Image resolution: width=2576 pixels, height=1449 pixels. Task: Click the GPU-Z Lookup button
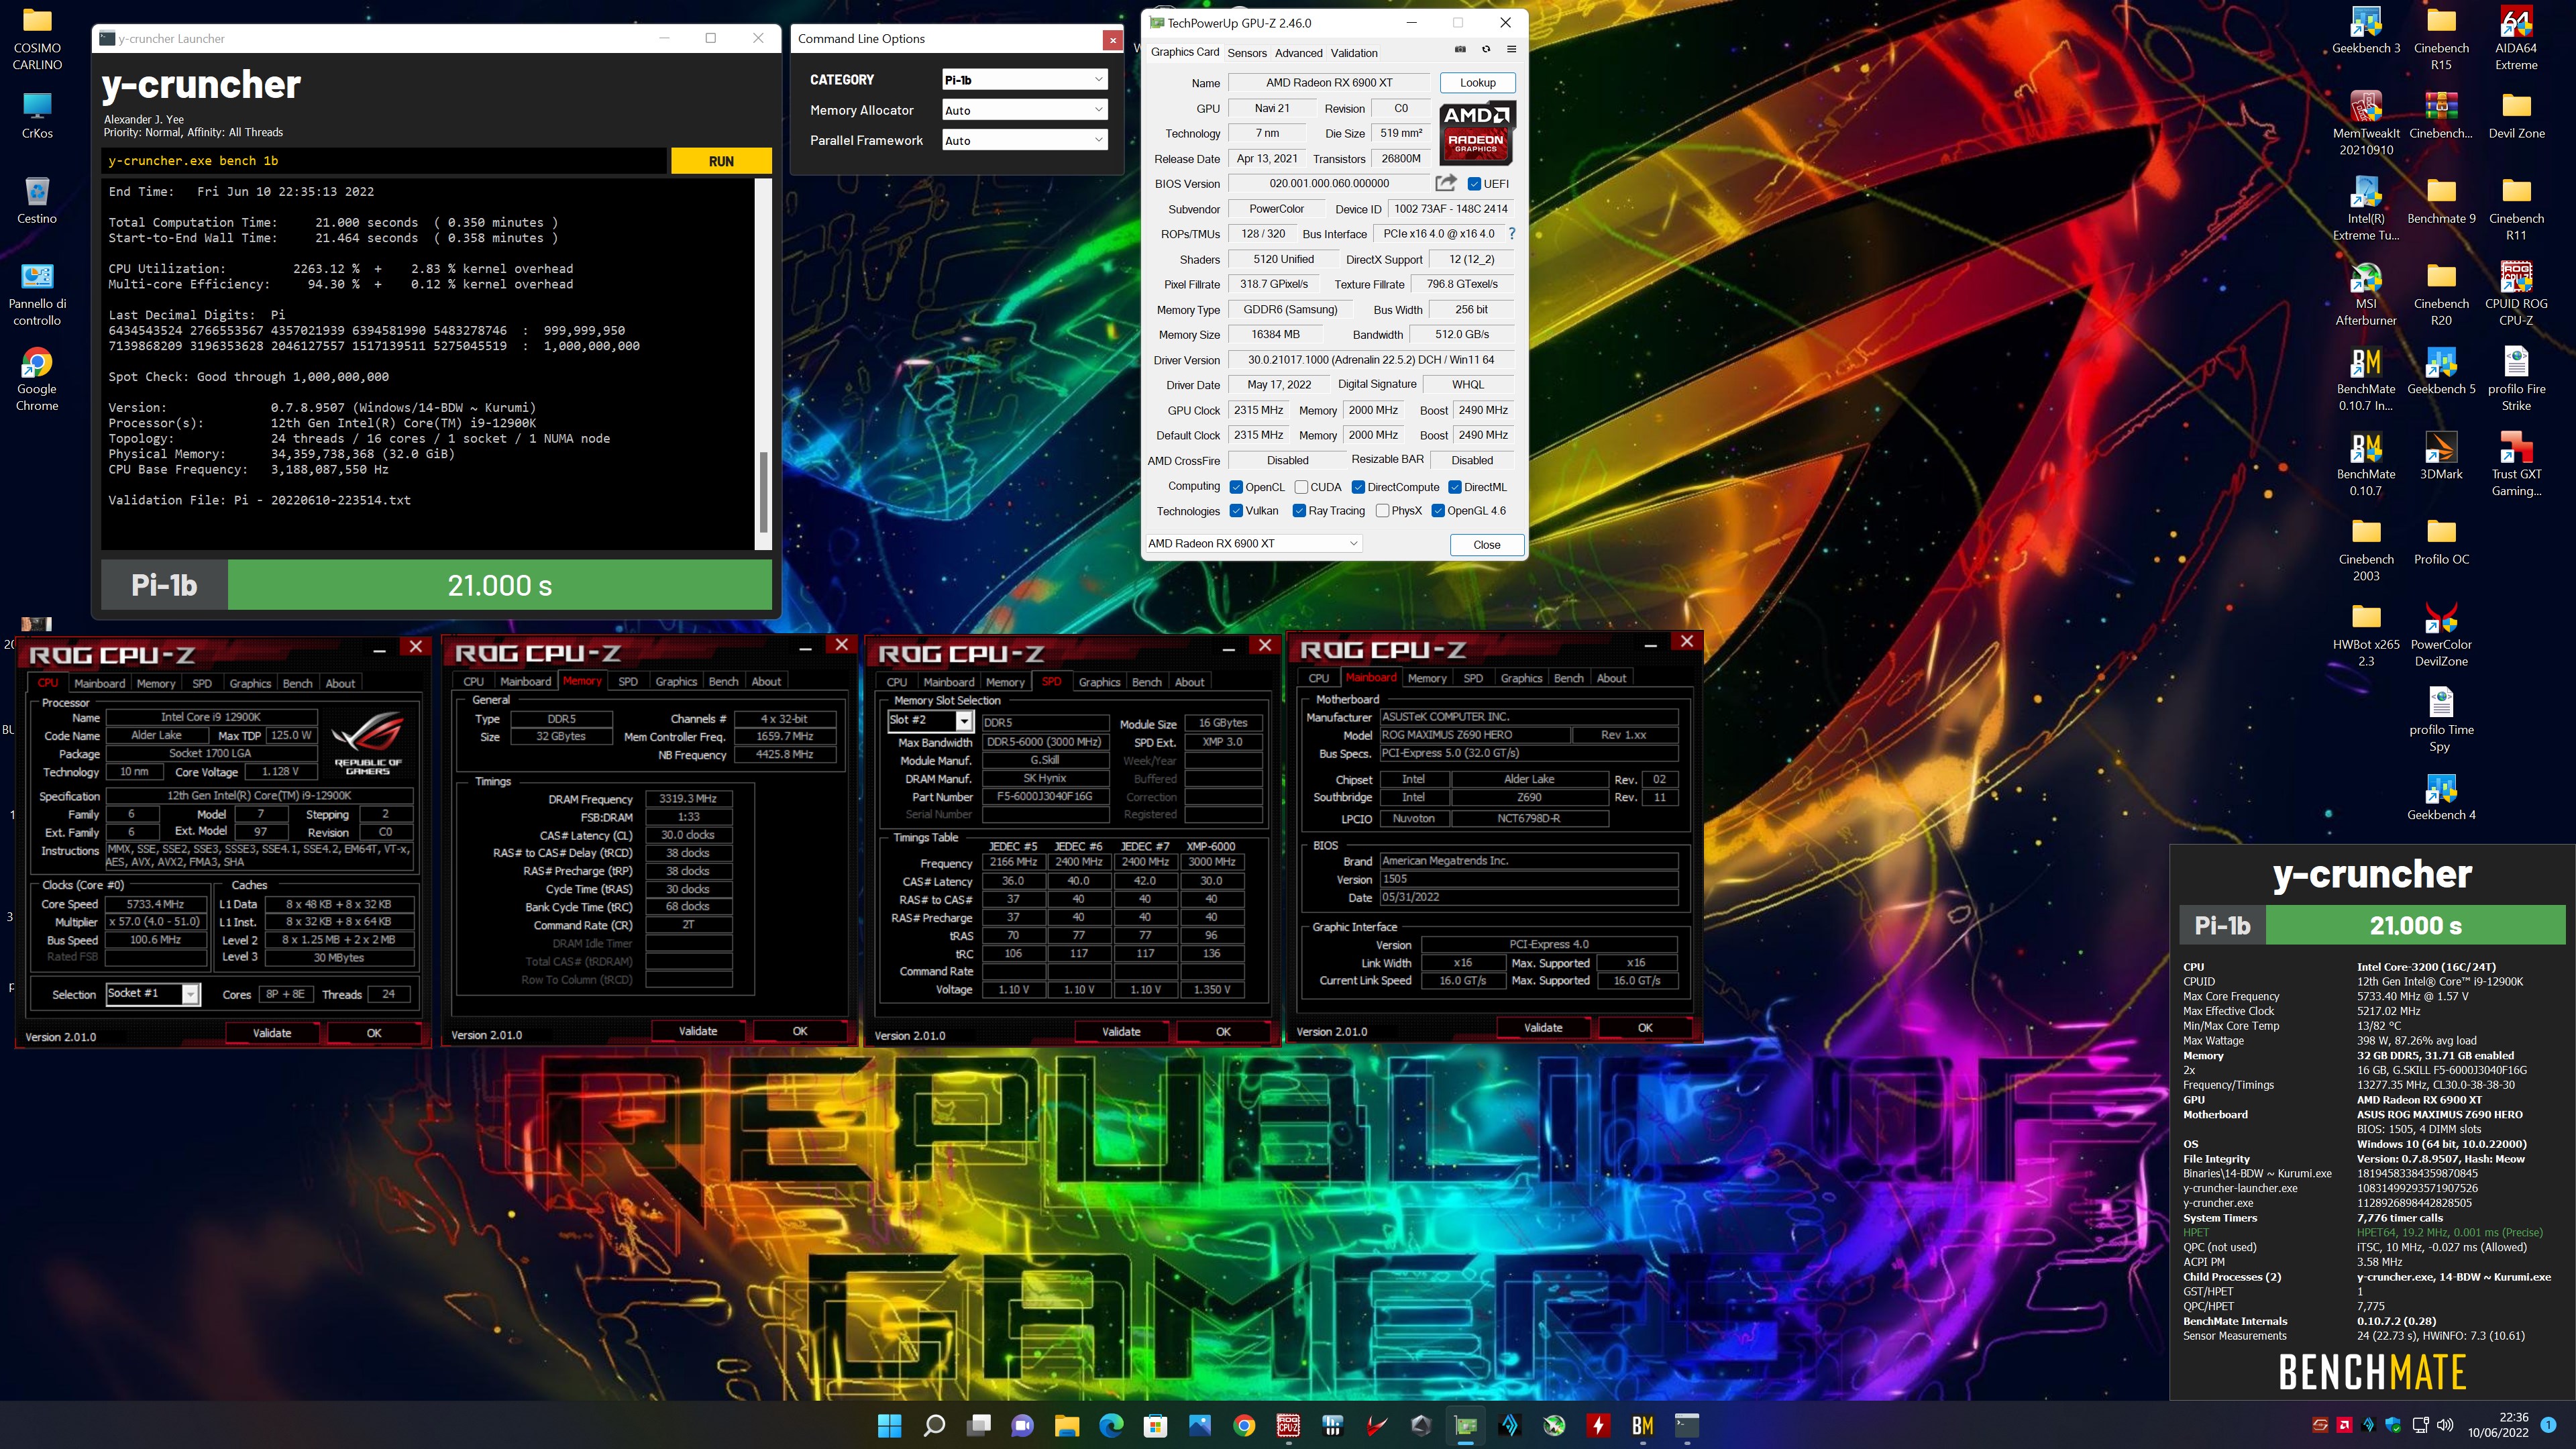coord(1477,83)
